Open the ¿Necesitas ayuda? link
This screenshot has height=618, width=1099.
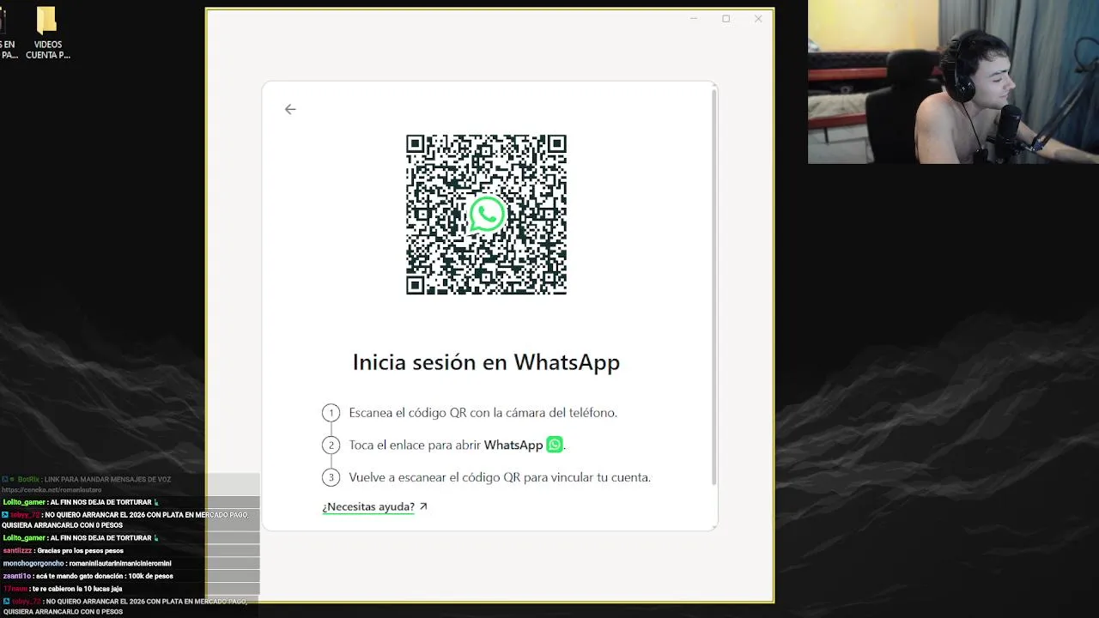[x=368, y=506]
